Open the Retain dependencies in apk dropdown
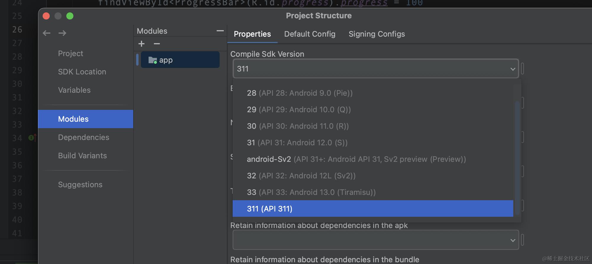 [x=513, y=240]
